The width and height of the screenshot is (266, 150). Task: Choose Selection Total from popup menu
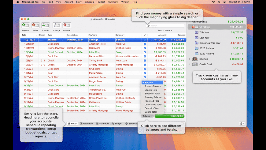[153, 94]
